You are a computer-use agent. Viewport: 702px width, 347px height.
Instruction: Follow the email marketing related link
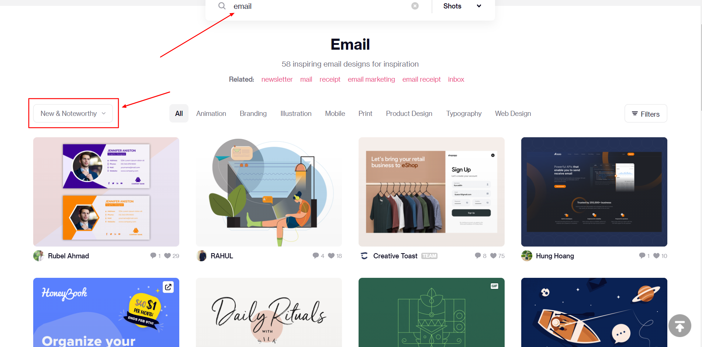371,79
